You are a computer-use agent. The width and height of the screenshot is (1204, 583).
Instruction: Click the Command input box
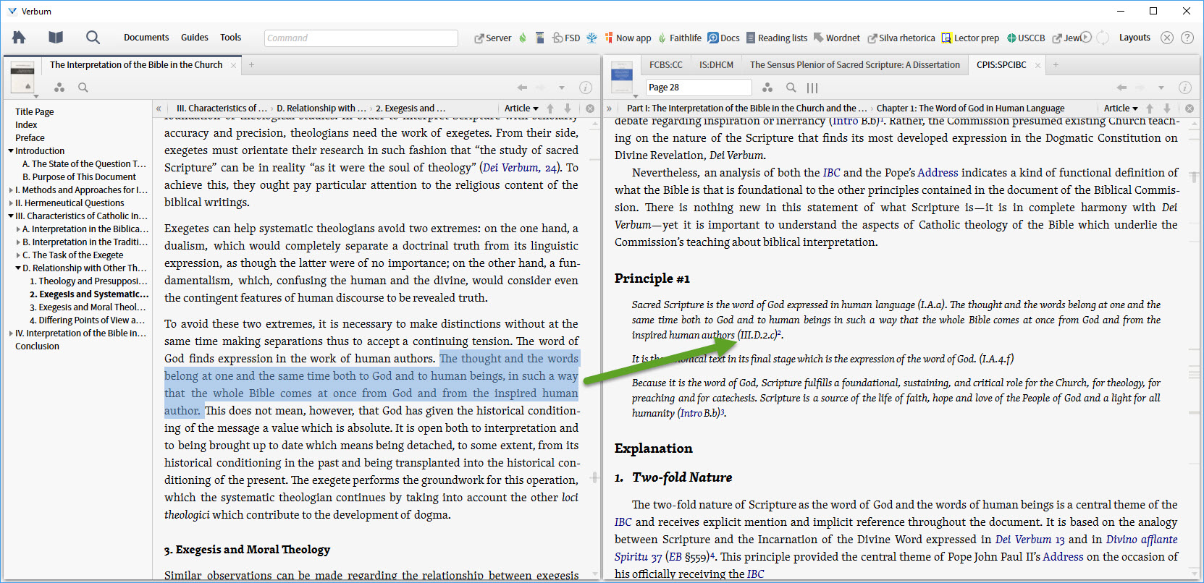pyautogui.click(x=361, y=38)
